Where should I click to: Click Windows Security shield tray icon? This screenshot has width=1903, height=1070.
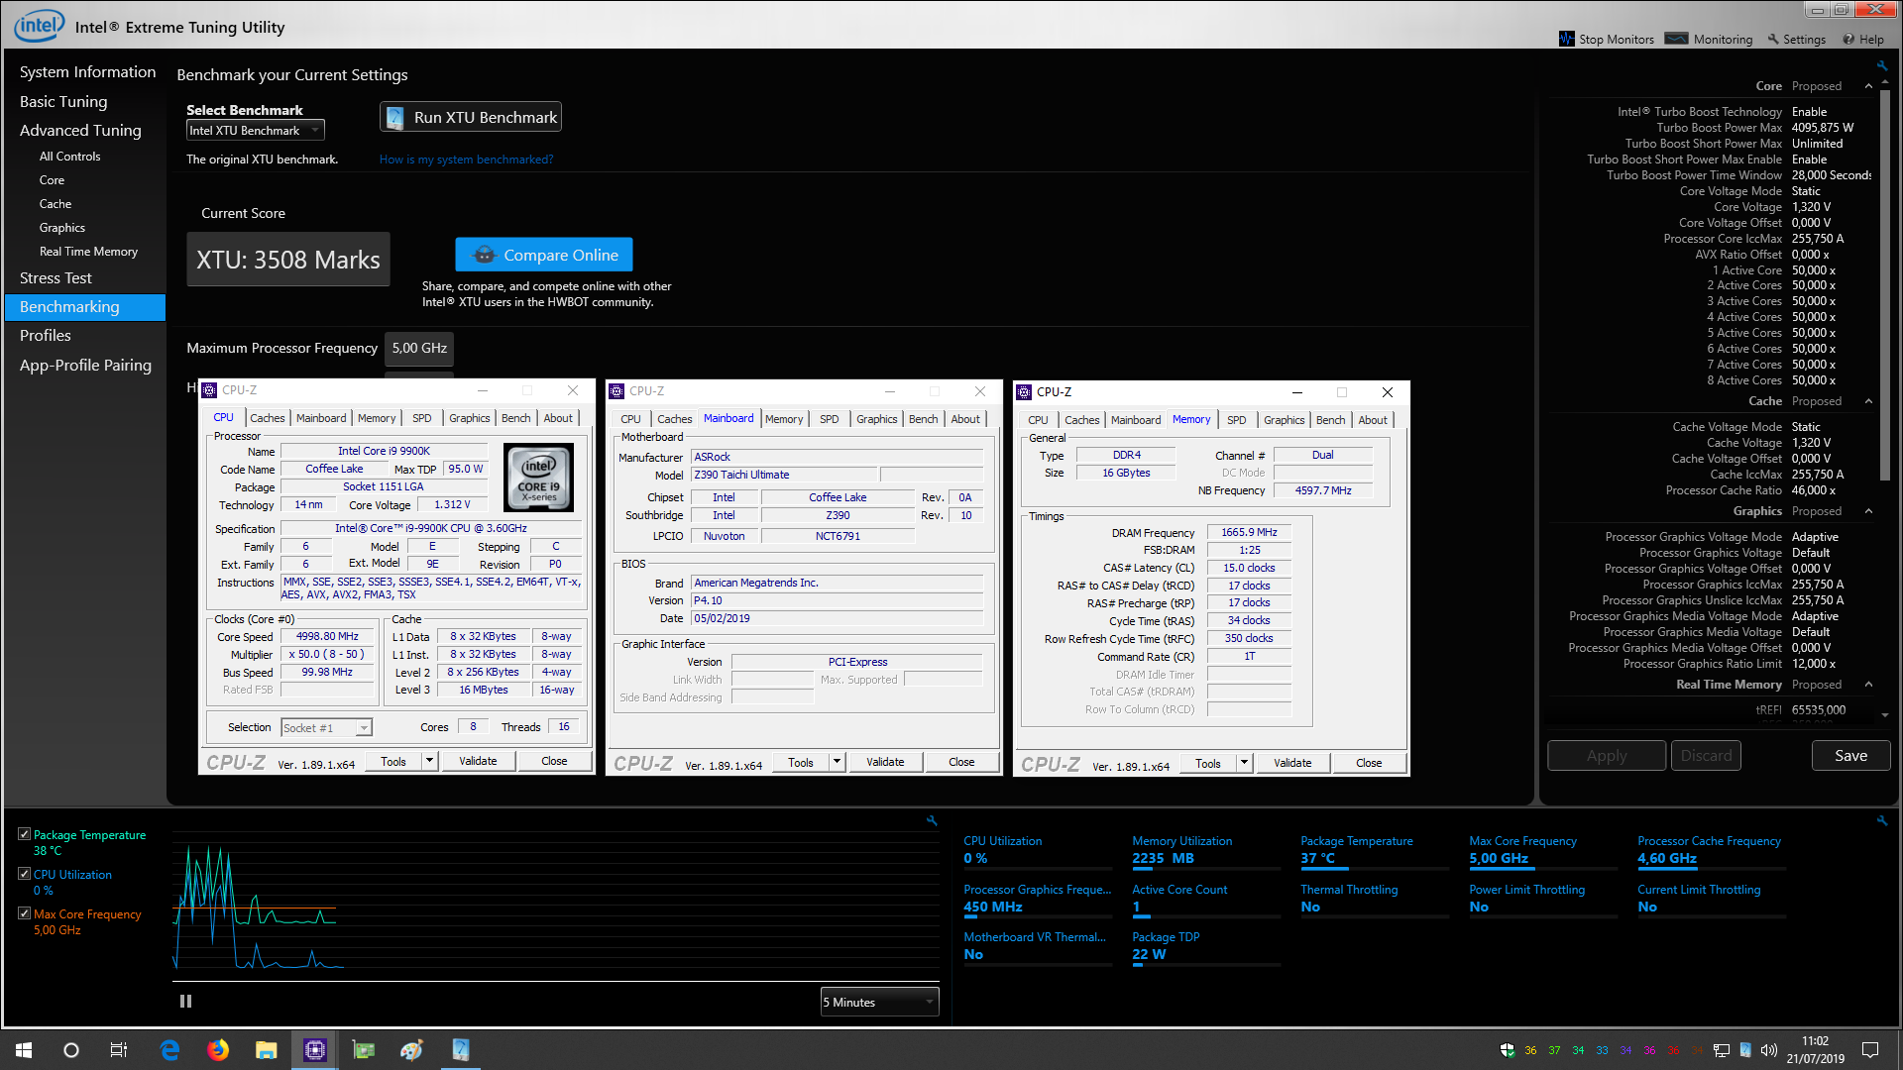tap(1508, 1050)
